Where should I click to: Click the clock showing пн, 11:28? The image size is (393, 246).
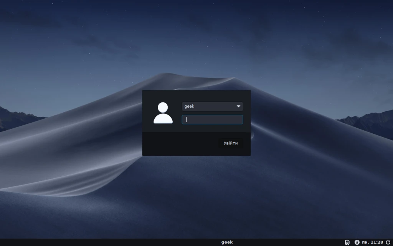(372, 242)
